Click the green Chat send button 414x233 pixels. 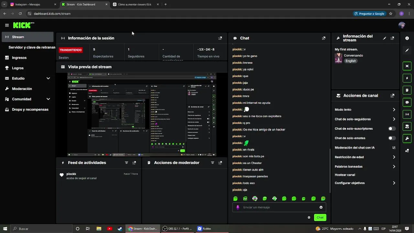click(x=320, y=217)
